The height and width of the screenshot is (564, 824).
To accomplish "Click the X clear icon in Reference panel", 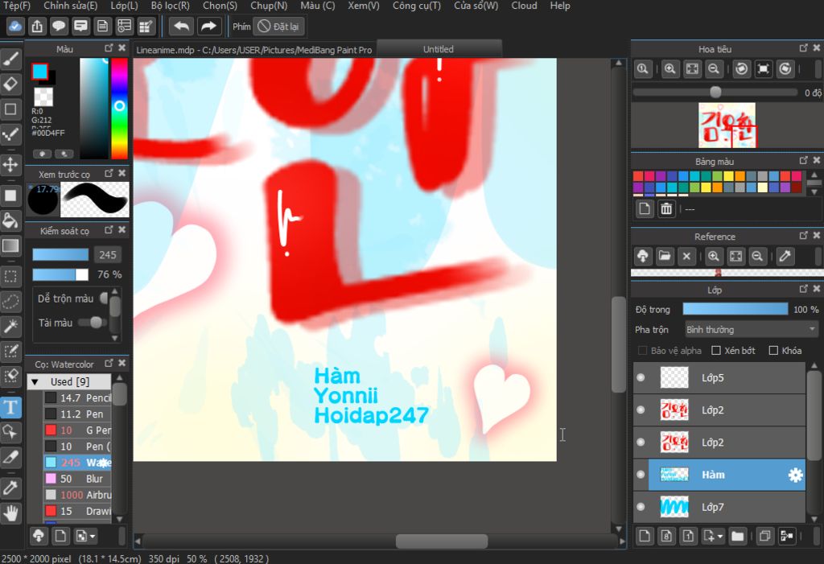I will [x=686, y=257].
